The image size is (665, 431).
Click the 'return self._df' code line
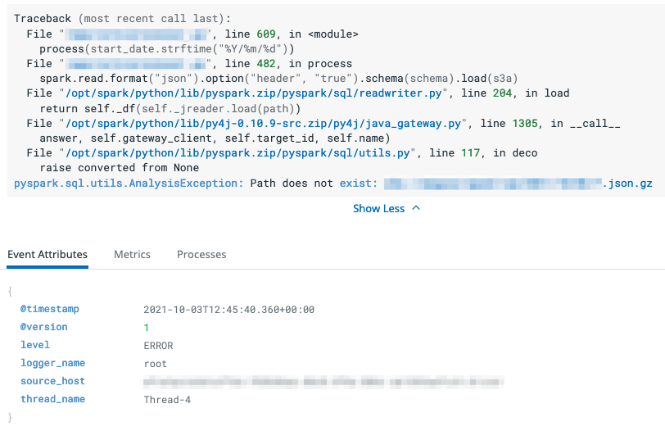pos(170,109)
